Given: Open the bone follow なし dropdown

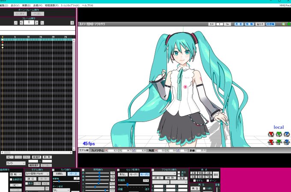Looking at the screenshot, I should coord(61,190).
